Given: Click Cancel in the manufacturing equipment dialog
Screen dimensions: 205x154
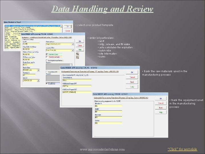Looking at the screenshot, I should click(161, 103).
